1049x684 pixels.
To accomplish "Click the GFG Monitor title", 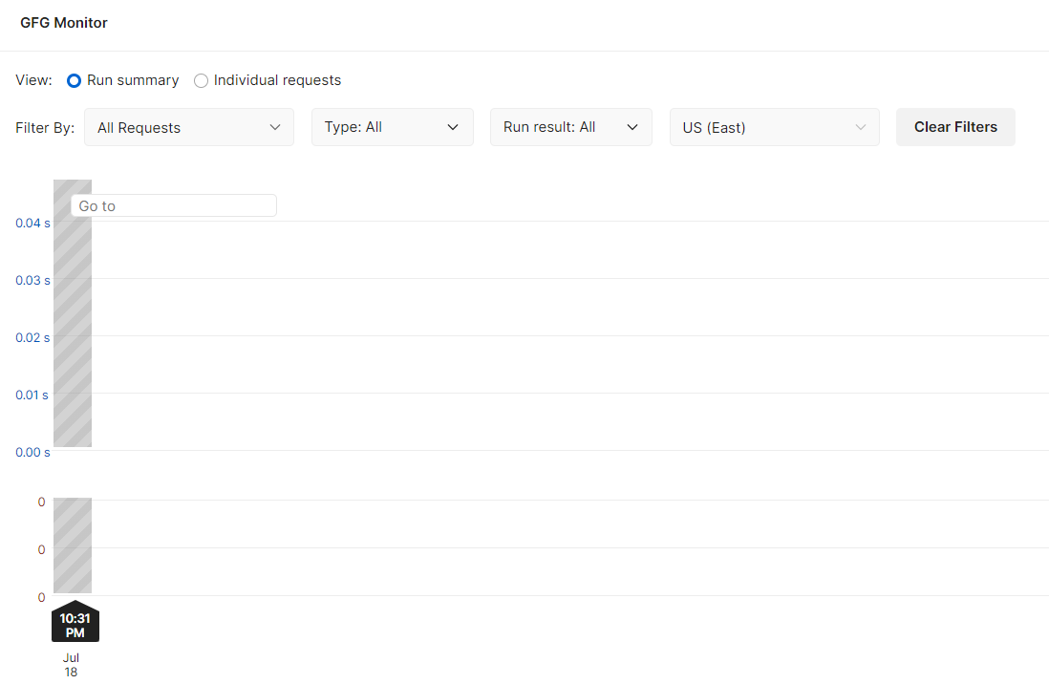I will click(64, 23).
